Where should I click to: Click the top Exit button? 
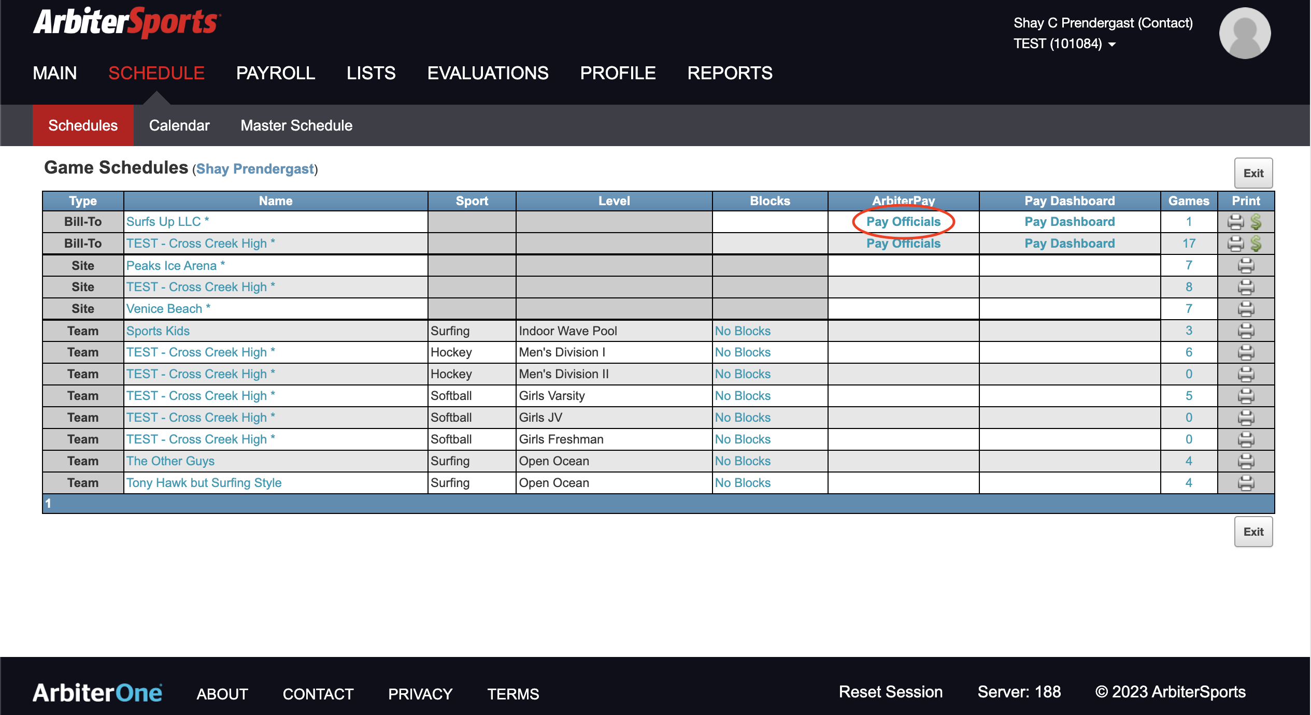pyautogui.click(x=1253, y=173)
